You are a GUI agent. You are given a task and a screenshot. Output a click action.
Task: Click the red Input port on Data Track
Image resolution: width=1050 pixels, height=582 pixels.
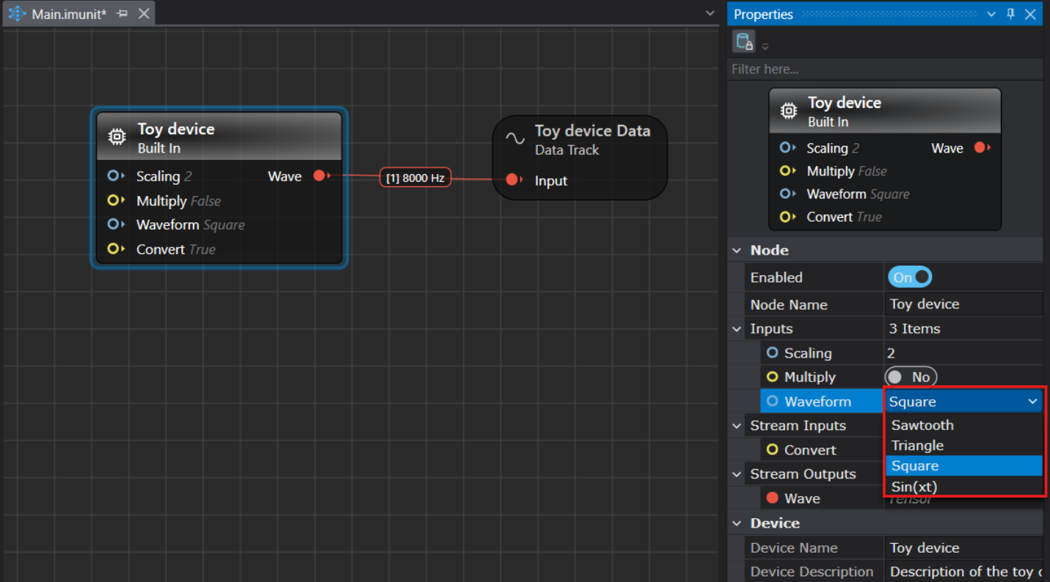tap(513, 181)
